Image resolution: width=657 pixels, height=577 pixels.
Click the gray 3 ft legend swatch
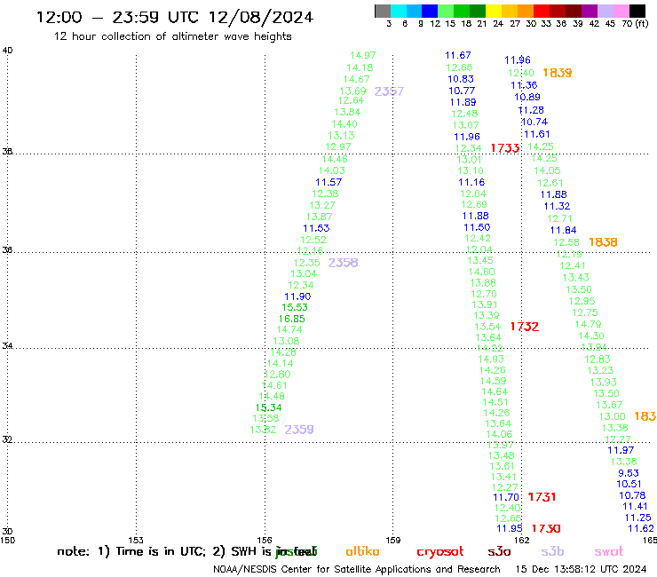pyautogui.click(x=383, y=11)
